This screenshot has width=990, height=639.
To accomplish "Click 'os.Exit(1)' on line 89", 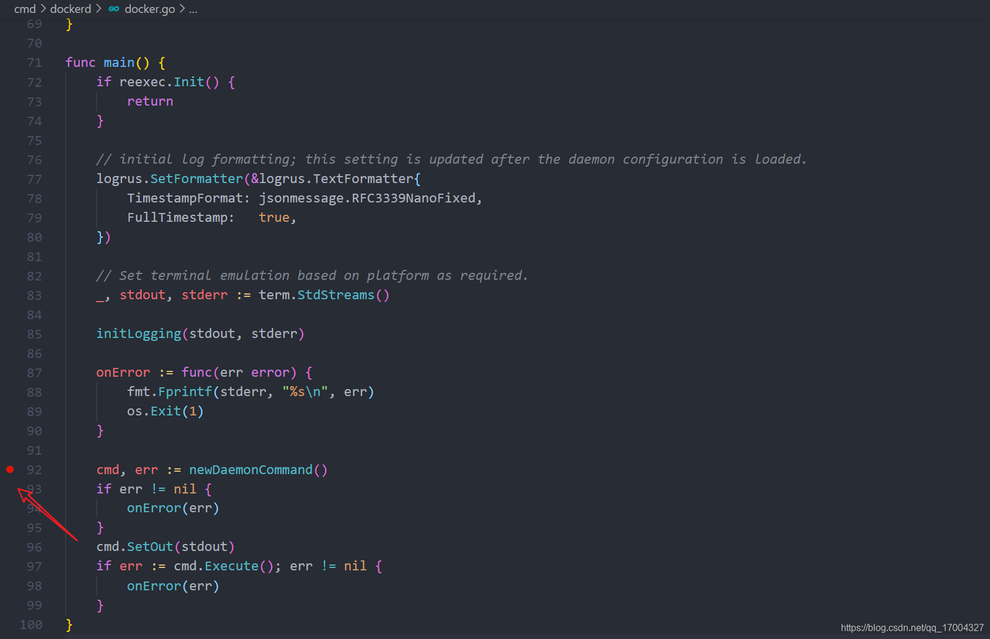I will [165, 411].
